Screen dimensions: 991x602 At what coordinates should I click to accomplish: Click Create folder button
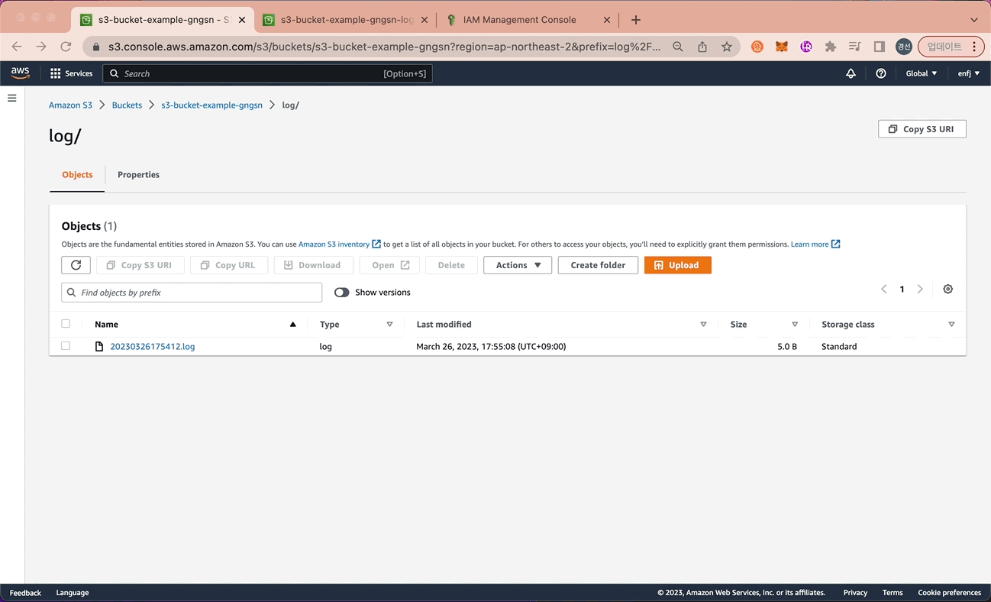point(598,265)
